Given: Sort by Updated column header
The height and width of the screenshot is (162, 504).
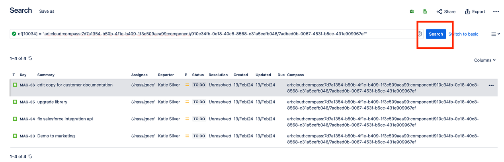Looking at the screenshot, I should (x=263, y=75).
